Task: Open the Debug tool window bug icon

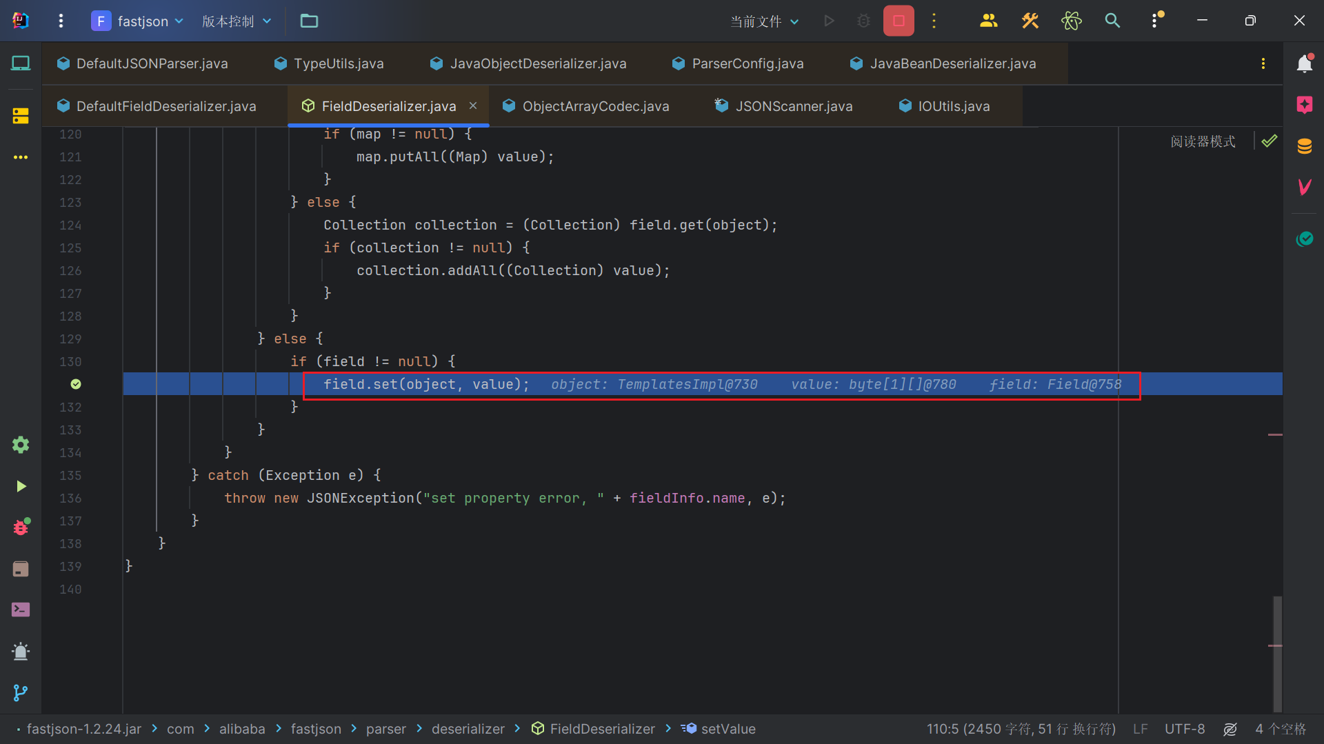Action: (x=21, y=527)
